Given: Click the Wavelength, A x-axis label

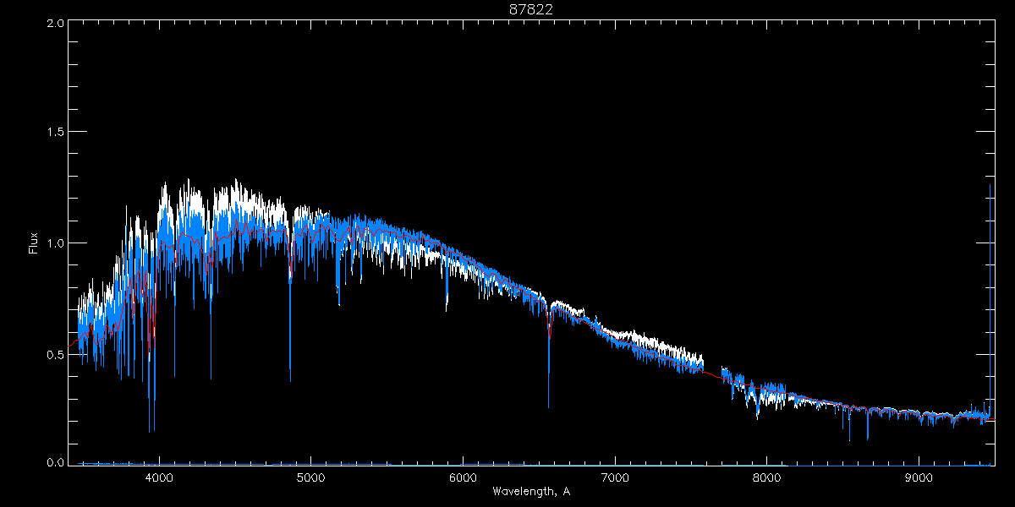Looking at the screenshot, I should pyautogui.click(x=531, y=491).
